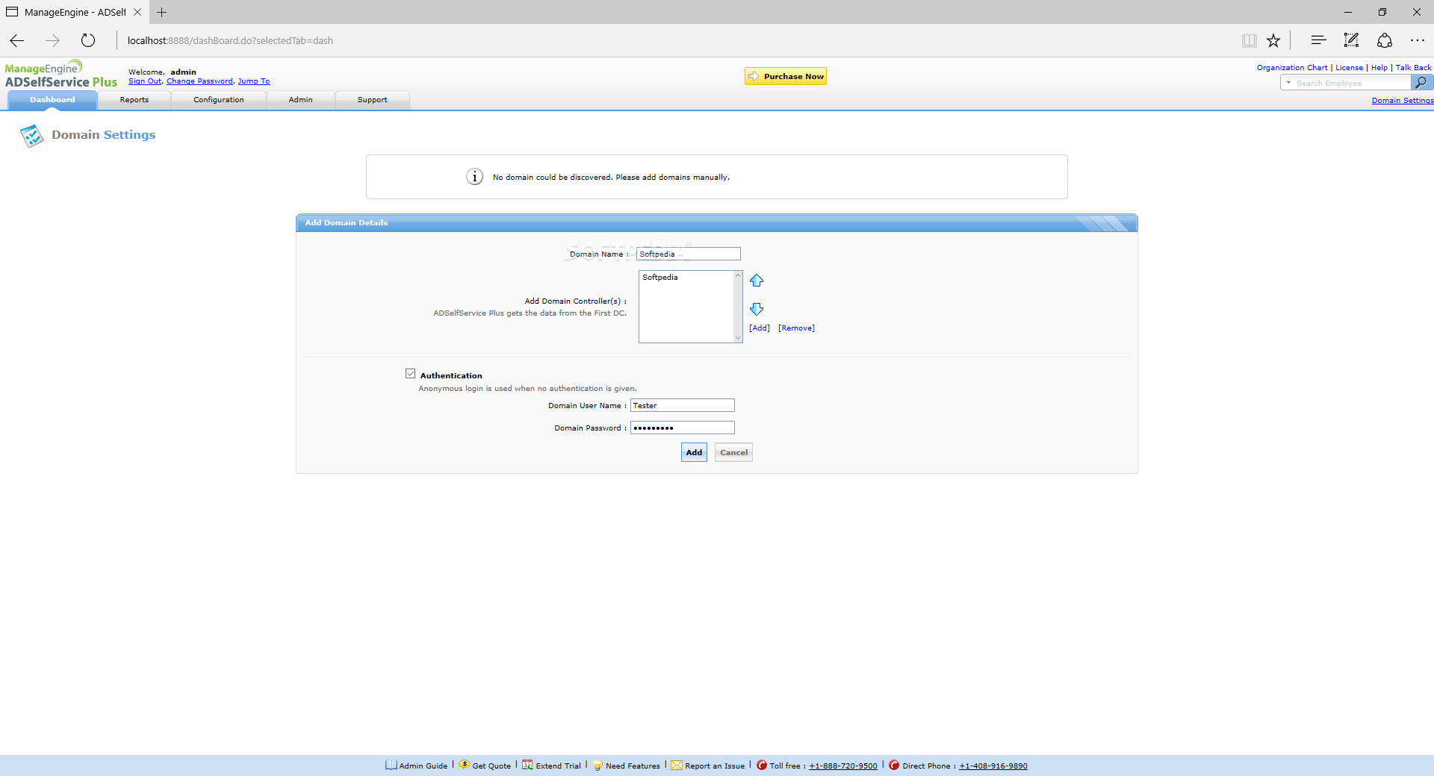The height and width of the screenshot is (776, 1434).
Task: Click the Sign Out link
Action: [145, 81]
